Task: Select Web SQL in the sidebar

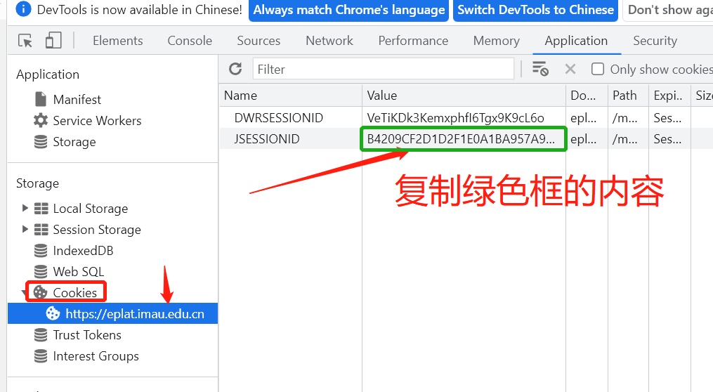Action: click(x=79, y=271)
